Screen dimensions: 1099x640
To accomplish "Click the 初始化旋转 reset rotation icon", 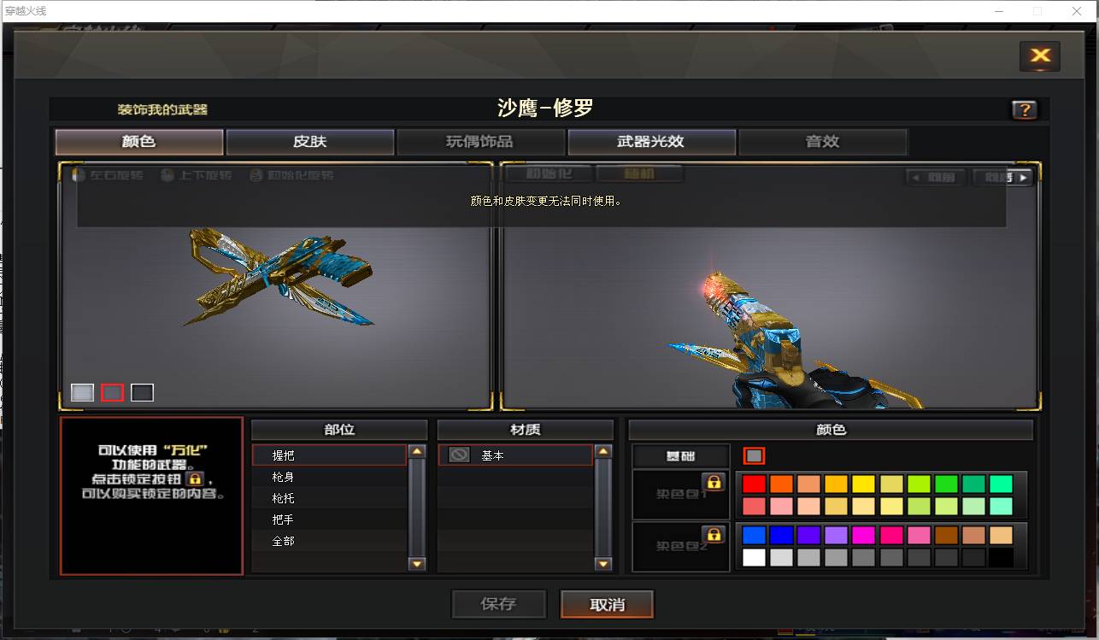I will pyautogui.click(x=256, y=175).
